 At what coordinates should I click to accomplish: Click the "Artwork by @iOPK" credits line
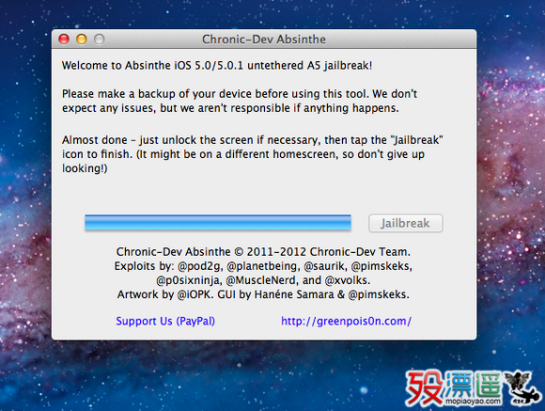pos(263,294)
